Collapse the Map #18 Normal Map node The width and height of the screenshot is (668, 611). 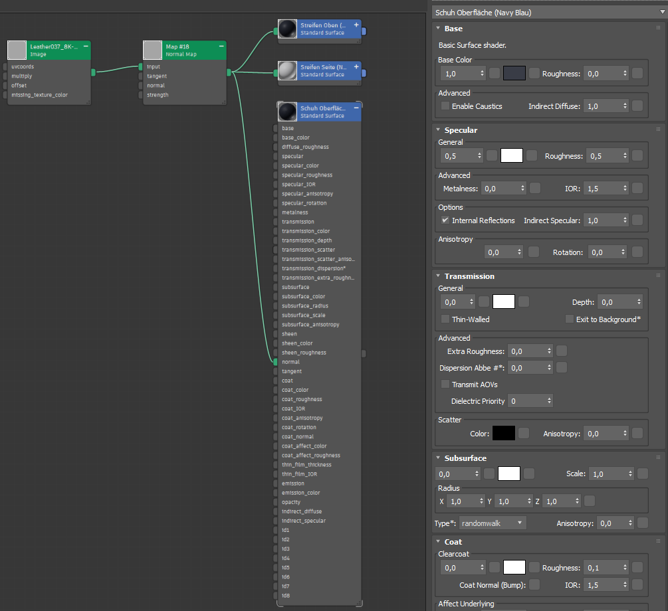(x=221, y=46)
